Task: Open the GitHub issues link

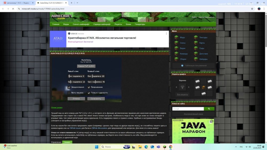Action: click(75, 128)
